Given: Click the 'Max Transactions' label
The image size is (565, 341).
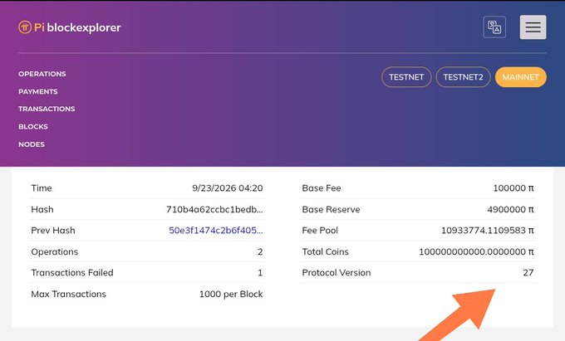Looking at the screenshot, I should tap(68, 295).
